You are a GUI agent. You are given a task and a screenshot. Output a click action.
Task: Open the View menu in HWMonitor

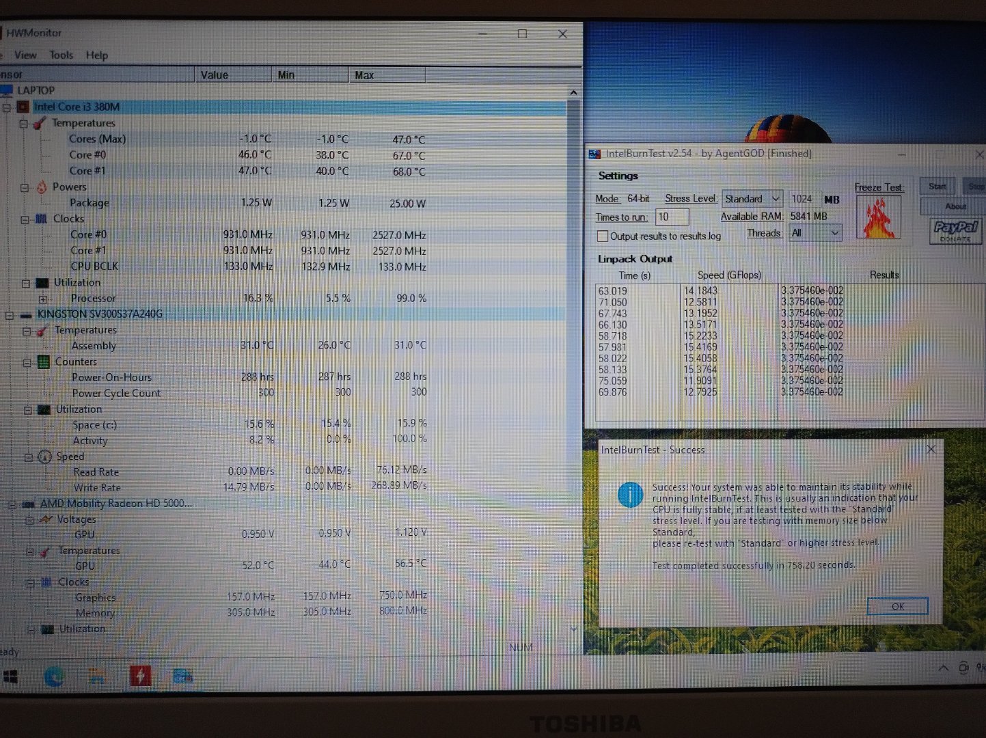pyautogui.click(x=25, y=55)
